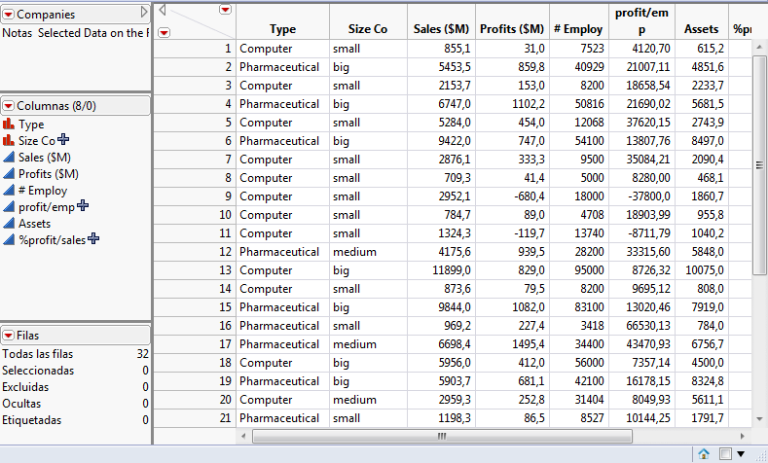Image resolution: width=768 pixels, height=463 pixels.
Task: Toggle the square checkbox in the status bar
Action: pos(724,454)
